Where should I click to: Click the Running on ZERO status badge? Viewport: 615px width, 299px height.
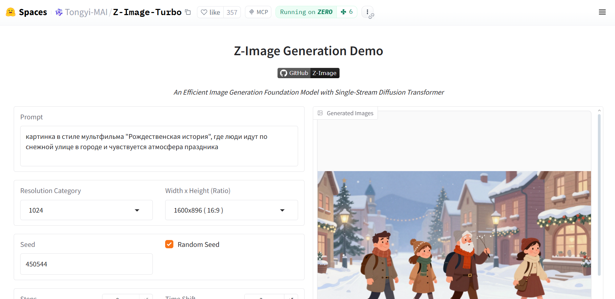tap(306, 12)
